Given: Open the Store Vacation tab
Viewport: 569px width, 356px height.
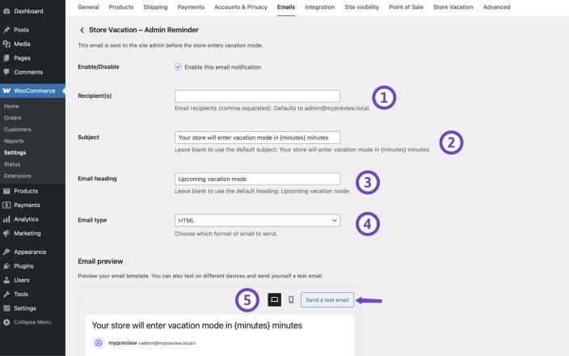Looking at the screenshot, I should 453,7.
